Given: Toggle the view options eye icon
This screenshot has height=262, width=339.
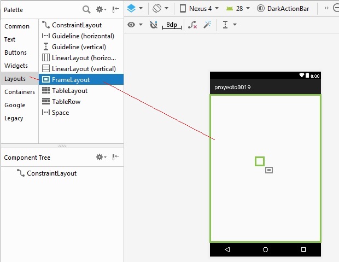Looking at the screenshot, I should [135, 25].
